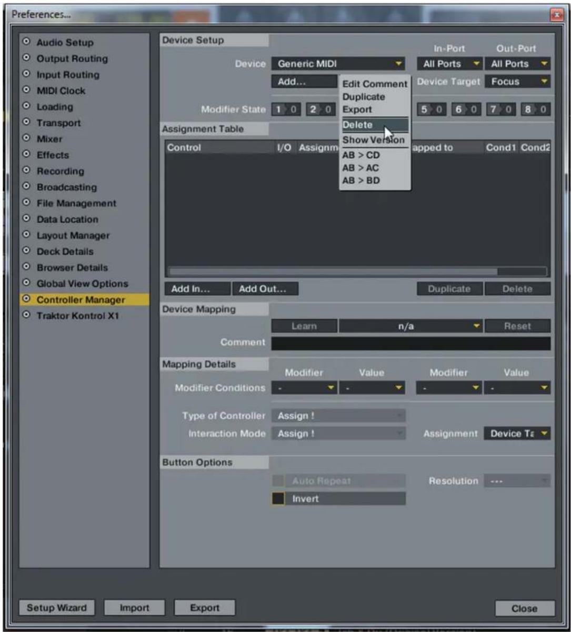
Task: Select Edit Comment in the popup menu
Action: 374,84
